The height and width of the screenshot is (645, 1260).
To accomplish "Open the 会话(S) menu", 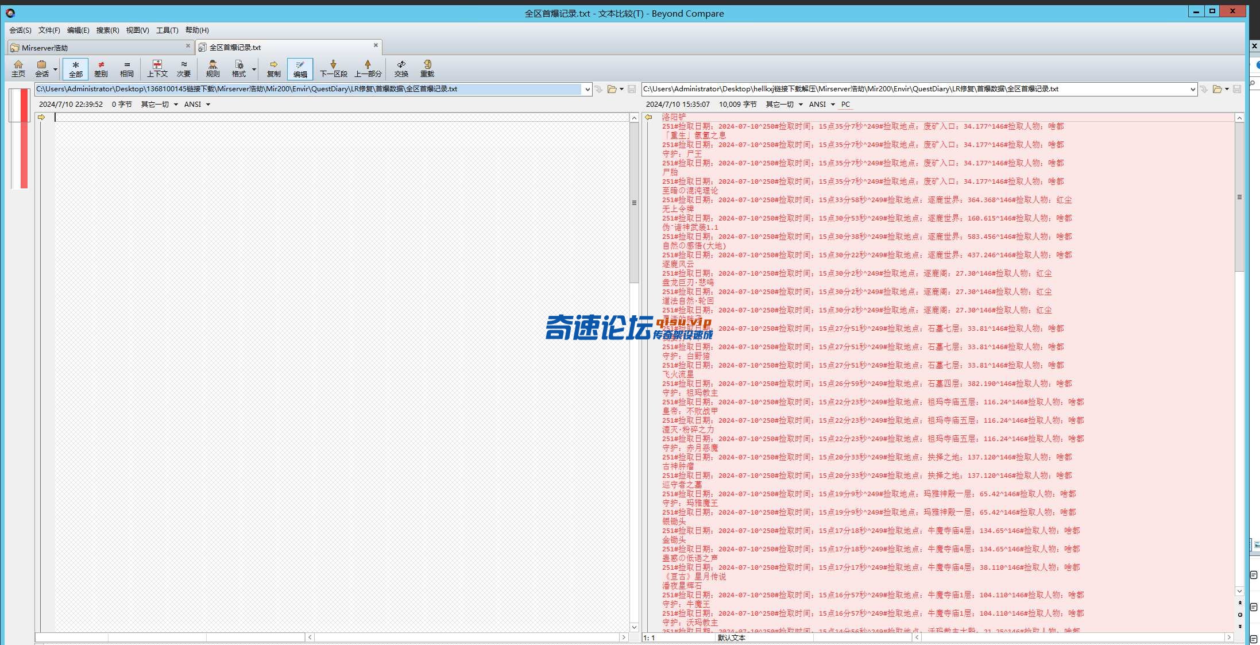I will click(x=21, y=30).
